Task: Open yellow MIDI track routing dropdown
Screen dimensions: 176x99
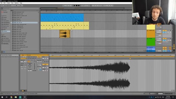Action: coord(159,27)
